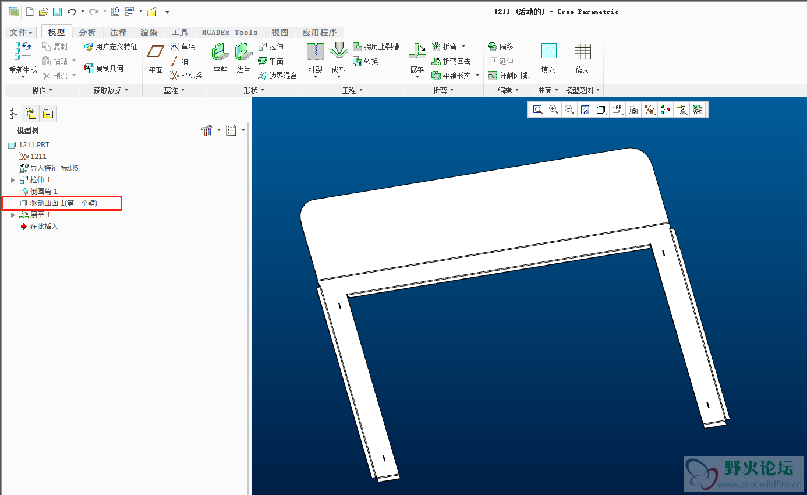Expand the 获取数据 group dropdown
The height and width of the screenshot is (495, 807).
click(x=111, y=90)
